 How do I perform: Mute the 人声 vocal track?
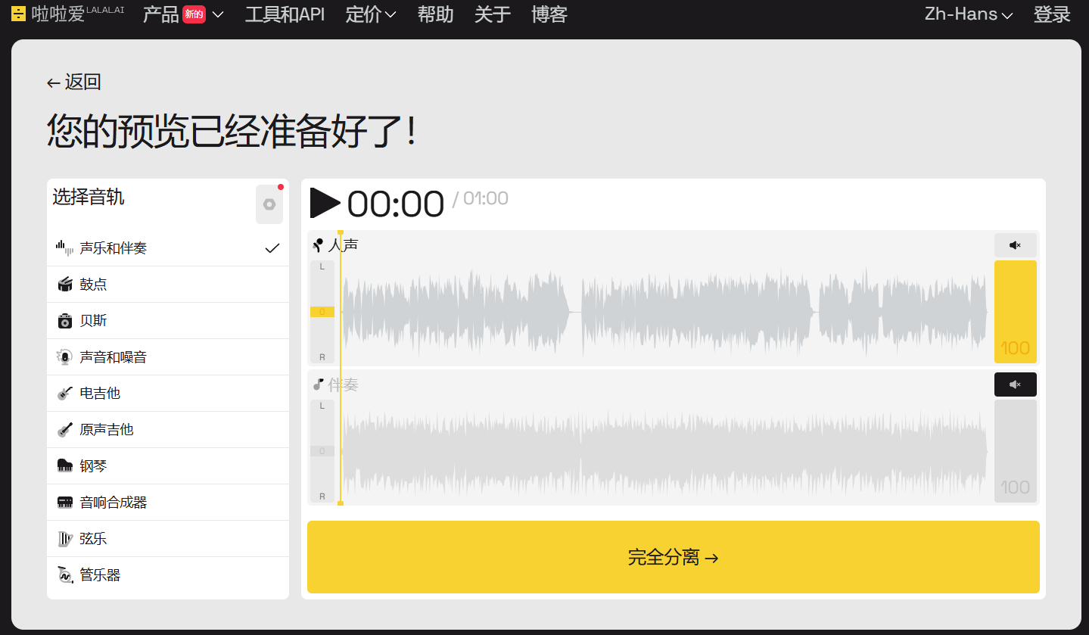(1015, 244)
